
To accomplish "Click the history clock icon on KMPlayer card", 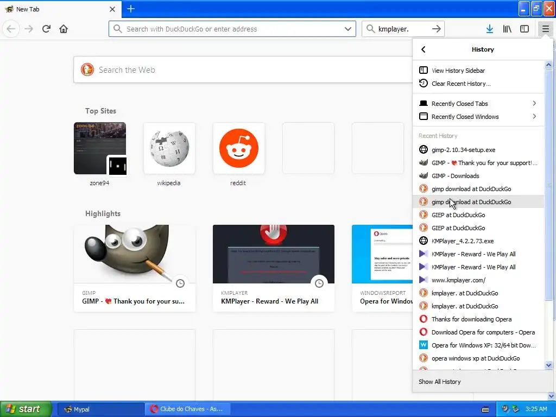I will pos(319,283).
